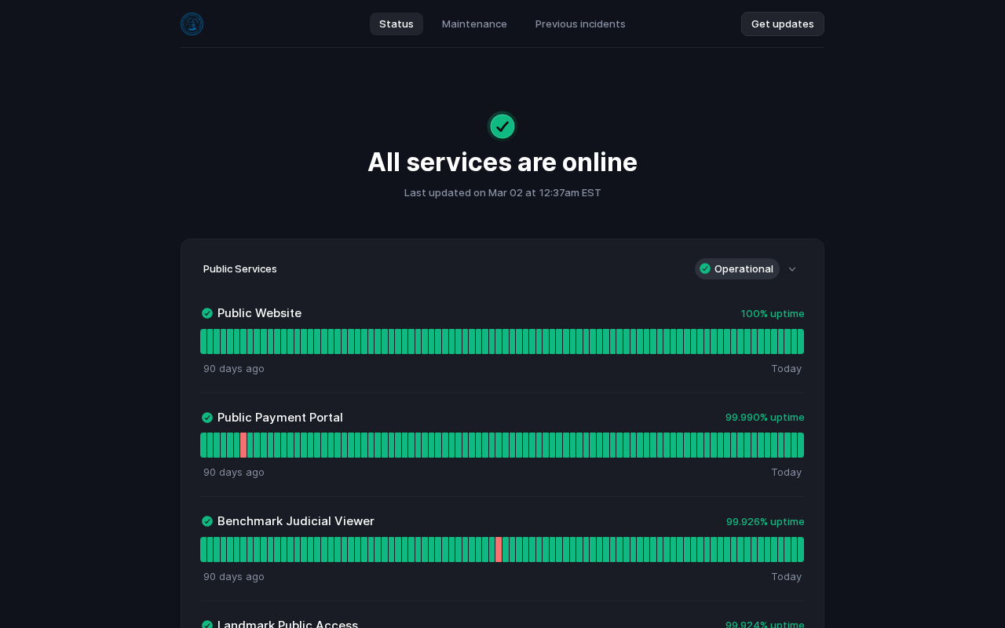Collapse the Public Services chevron
The height and width of the screenshot is (628, 1005).
pyautogui.click(x=792, y=269)
